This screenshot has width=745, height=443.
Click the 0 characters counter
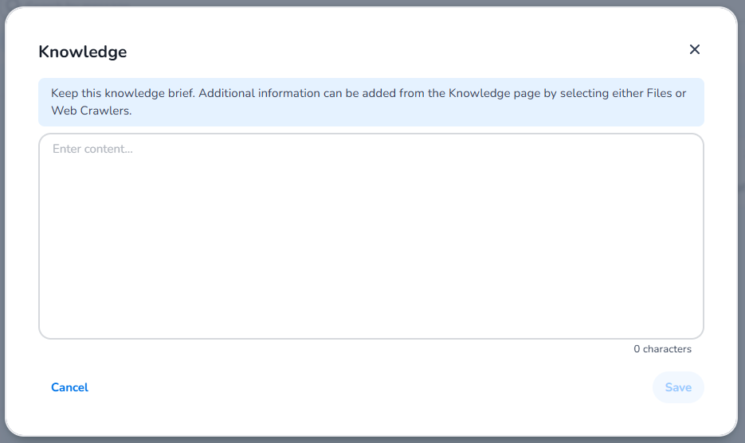click(662, 349)
